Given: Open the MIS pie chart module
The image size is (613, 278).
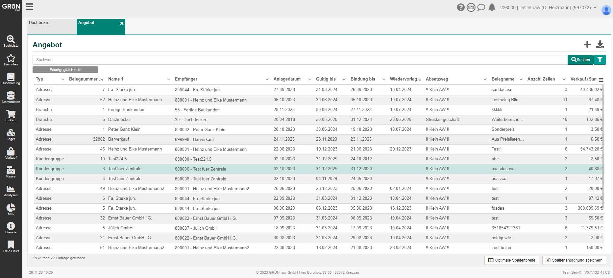Looking at the screenshot, I should [11, 209].
